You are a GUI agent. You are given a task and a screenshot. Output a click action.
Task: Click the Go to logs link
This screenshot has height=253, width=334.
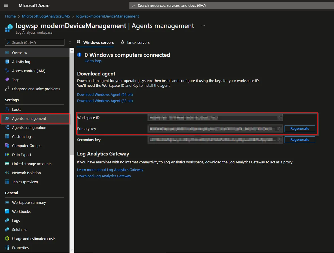(93, 61)
